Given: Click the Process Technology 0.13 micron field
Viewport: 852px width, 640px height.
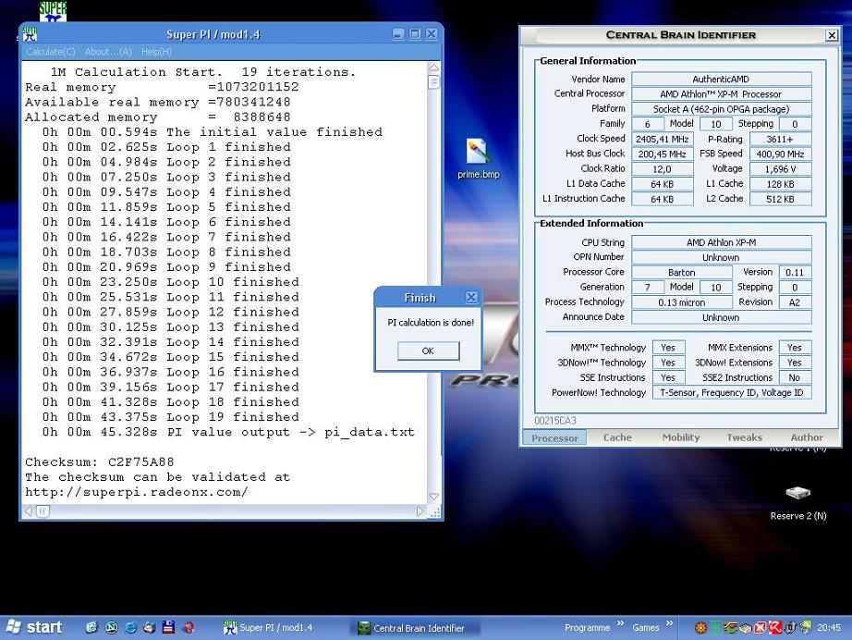Looking at the screenshot, I should (681, 302).
